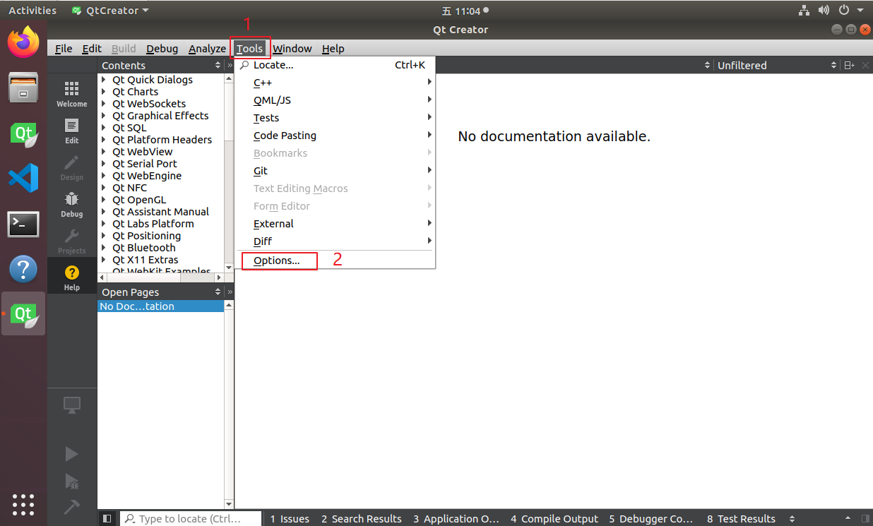The image size is (873, 526).
Task: Select Locate... in the Tools menu
Action: (335, 65)
